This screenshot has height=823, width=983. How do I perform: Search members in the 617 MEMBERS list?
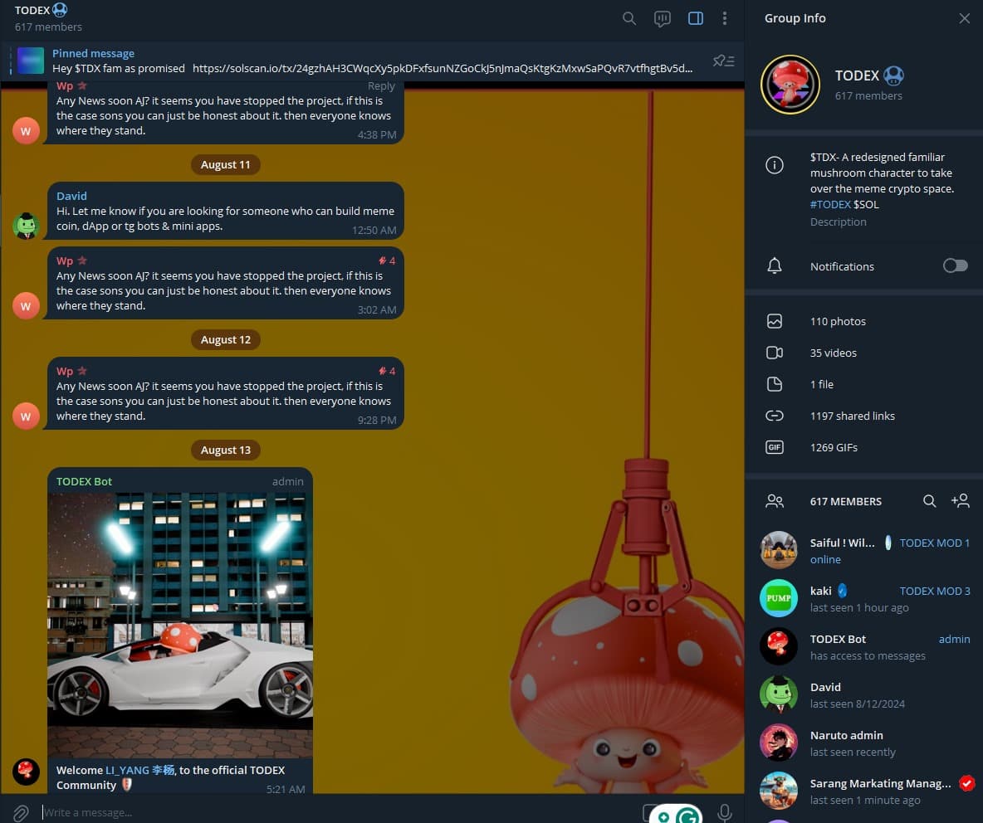tap(929, 501)
